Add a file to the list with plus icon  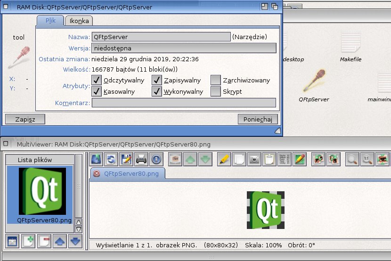[28, 241]
